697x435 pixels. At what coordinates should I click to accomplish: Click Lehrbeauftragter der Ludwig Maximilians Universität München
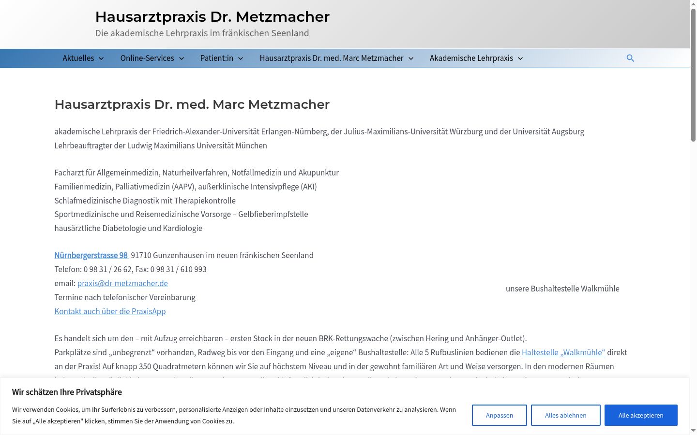[x=161, y=145]
